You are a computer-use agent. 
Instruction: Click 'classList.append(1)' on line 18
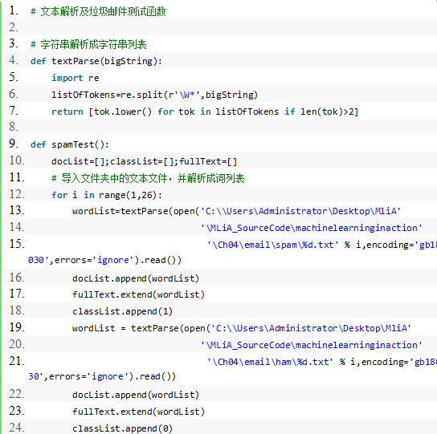click(122, 311)
